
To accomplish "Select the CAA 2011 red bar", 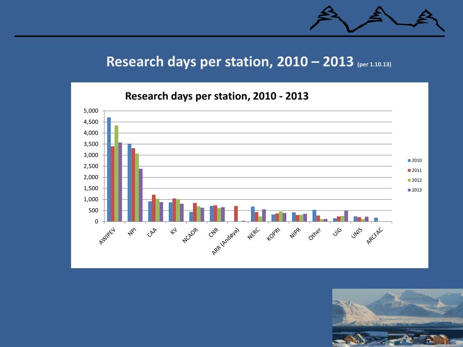I will click(x=154, y=208).
